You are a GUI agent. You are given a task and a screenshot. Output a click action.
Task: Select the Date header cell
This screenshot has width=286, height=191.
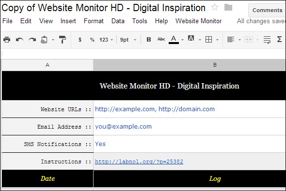pos(48,178)
